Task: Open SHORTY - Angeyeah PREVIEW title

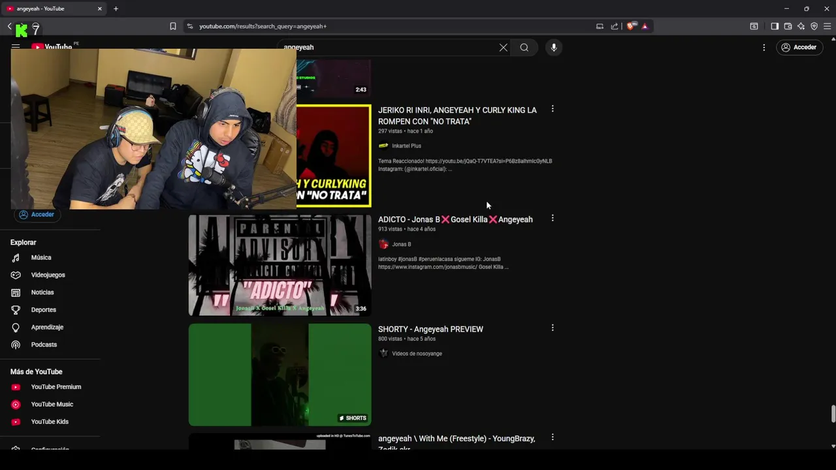Action: coord(430,329)
